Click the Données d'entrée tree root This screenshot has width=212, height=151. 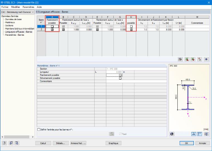coord(10,16)
